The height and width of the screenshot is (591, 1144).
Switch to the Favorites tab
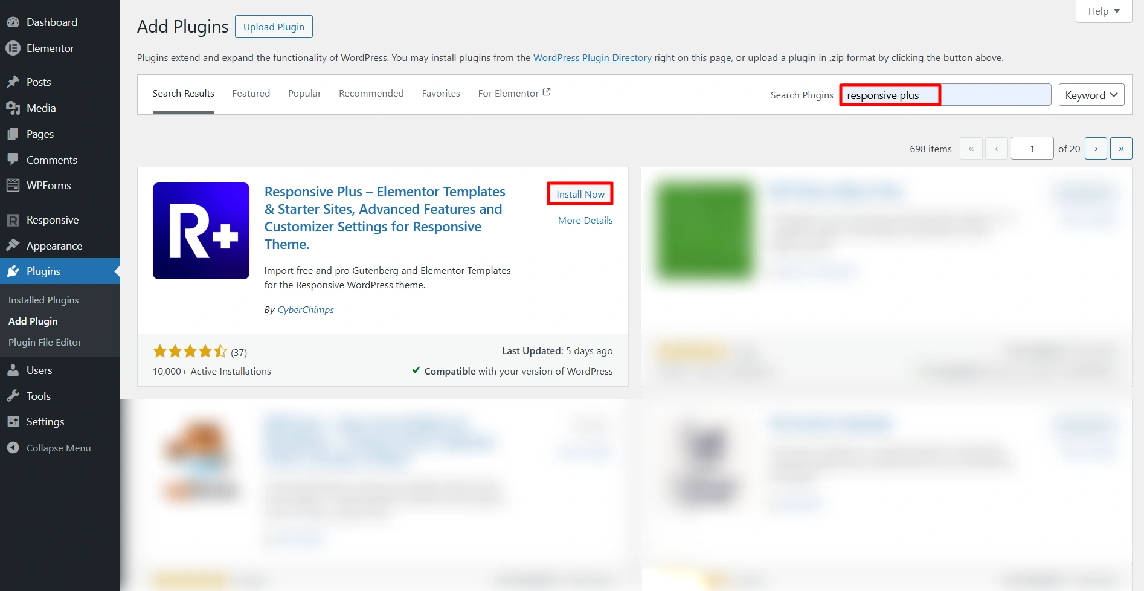(x=441, y=94)
